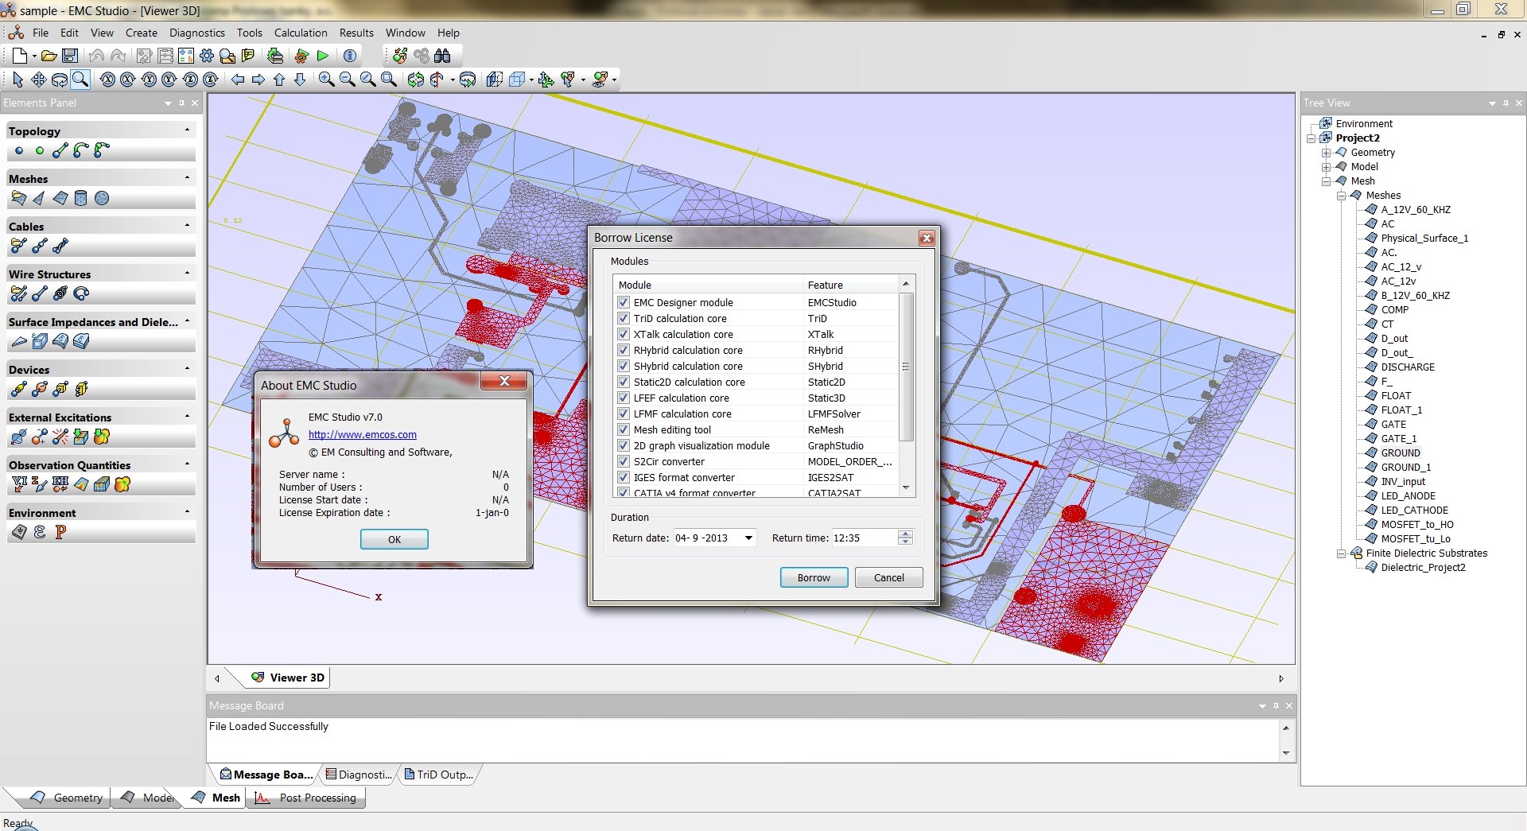Screen dimensions: 1527x831
Task: Open the Return date dropdown
Action: pos(748,538)
